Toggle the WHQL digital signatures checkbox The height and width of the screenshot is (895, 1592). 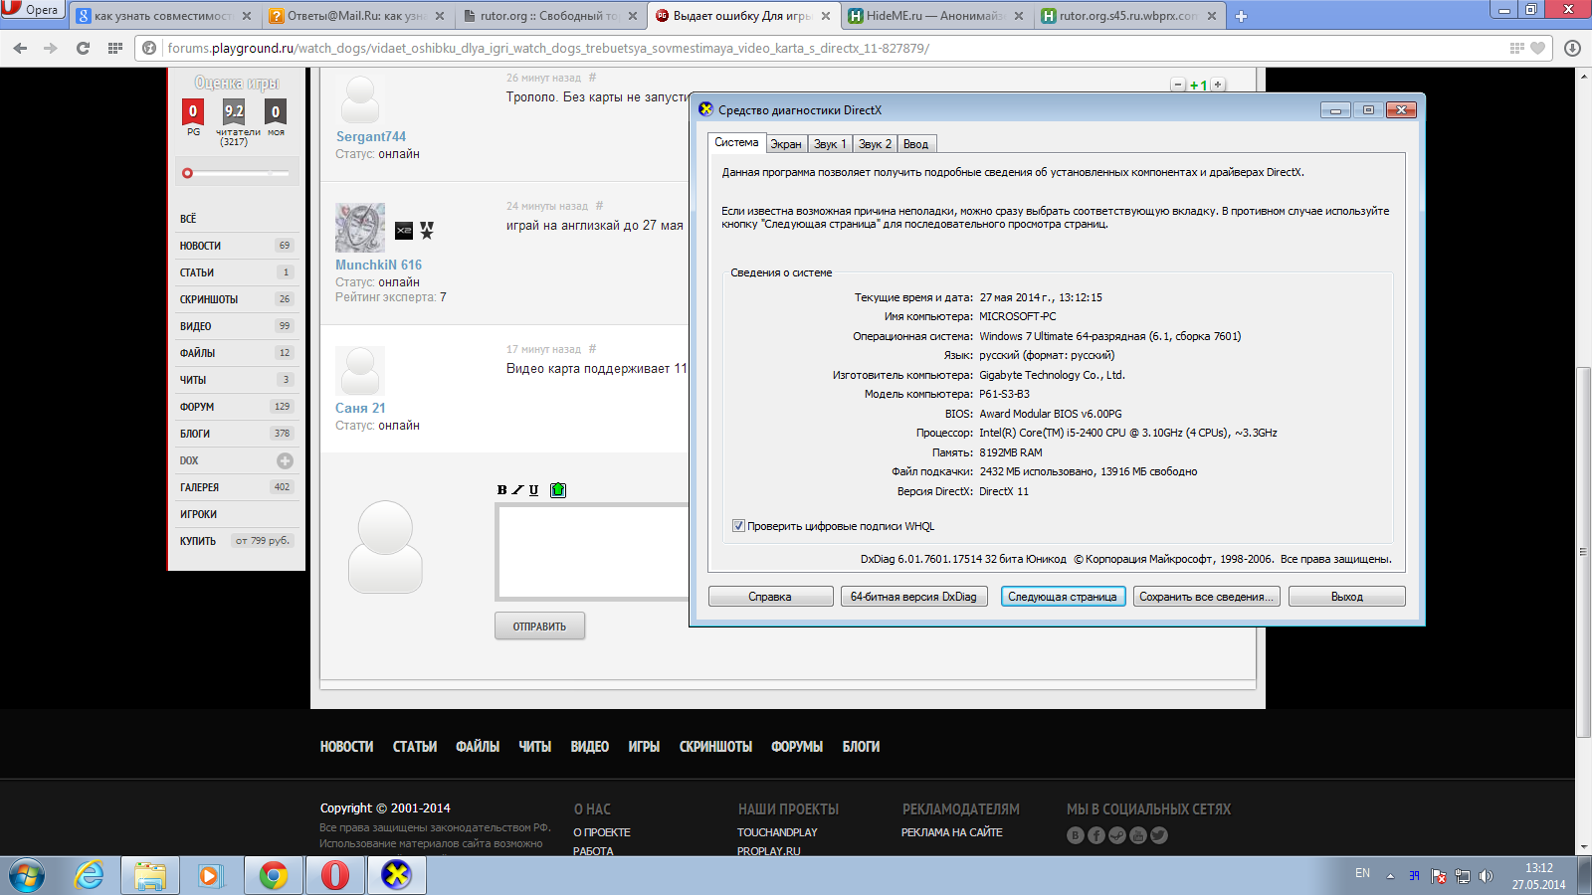(738, 526)
